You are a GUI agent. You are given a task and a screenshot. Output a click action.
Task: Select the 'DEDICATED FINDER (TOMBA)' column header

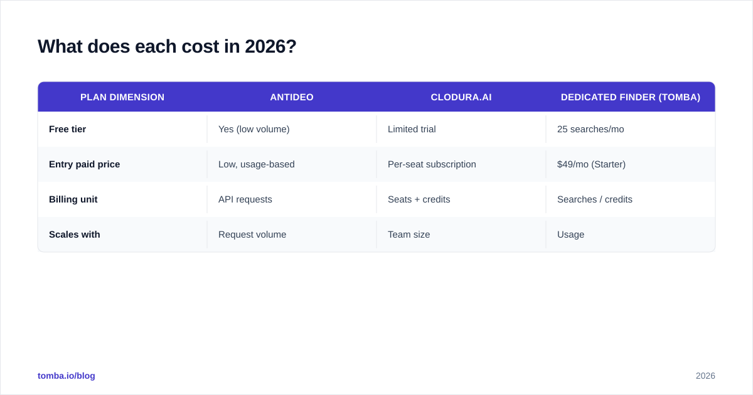pyautogui.click(x=631, y=97)
